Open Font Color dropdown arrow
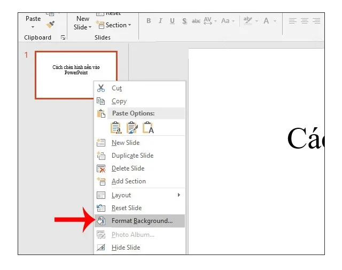The height and width of the screenshot is (270, 342). click(x=275, y=21)
